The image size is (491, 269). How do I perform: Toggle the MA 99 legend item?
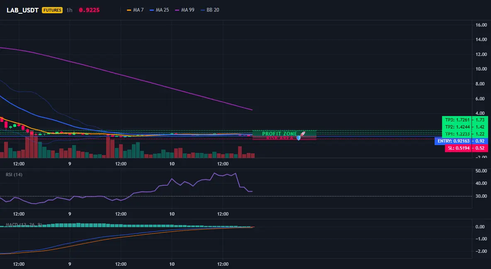(x=185, y=10)
